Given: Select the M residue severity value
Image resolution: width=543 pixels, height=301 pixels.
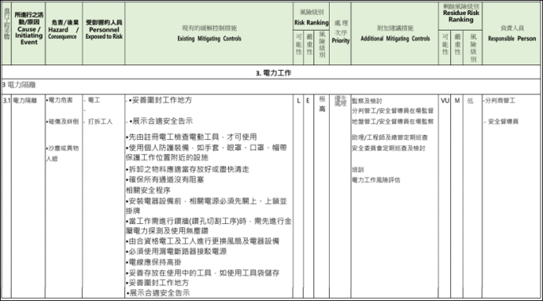Looking at the screenshot, I should [457, 101].
